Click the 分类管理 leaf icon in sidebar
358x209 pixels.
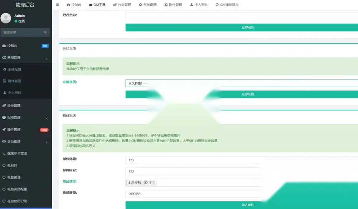coord(4,105)
